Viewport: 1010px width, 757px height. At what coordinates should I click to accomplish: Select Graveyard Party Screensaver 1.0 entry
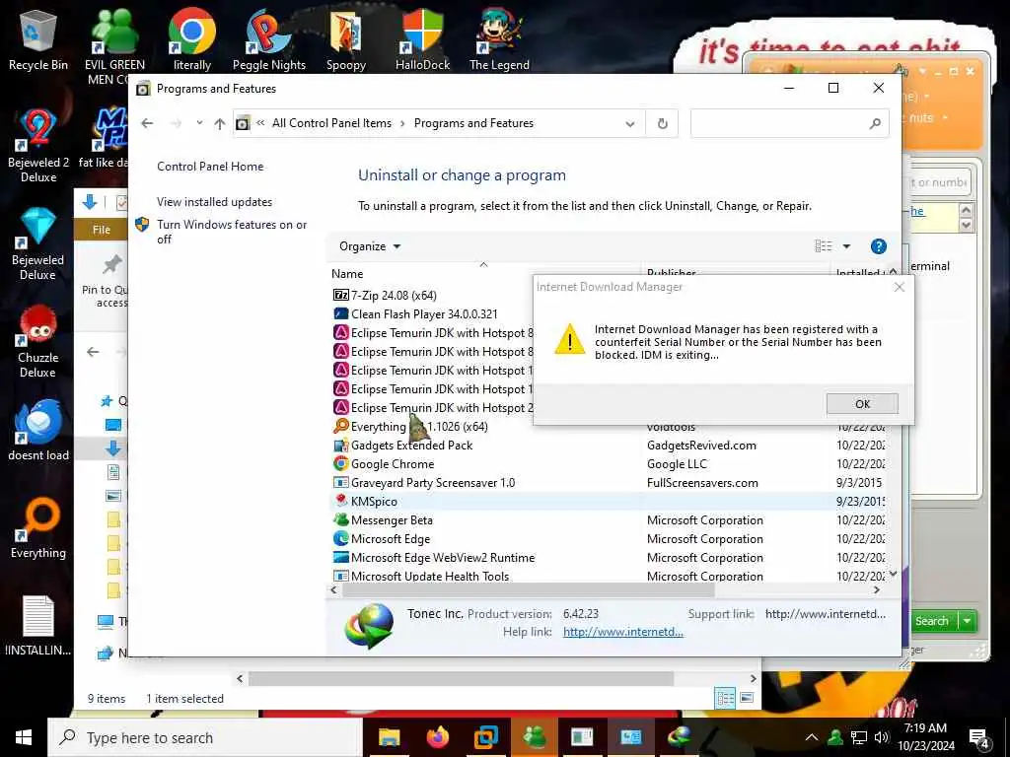pyautogui.click(x=433, y=482)
